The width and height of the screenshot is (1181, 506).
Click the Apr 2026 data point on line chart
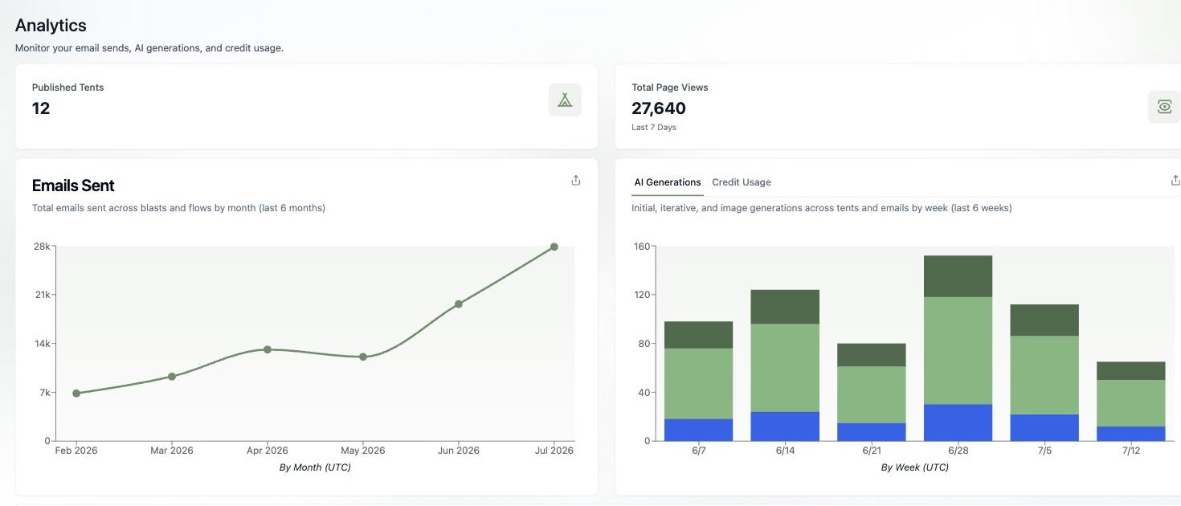pyautogui.click(x=268, y=349)
